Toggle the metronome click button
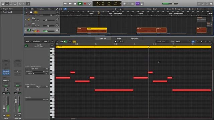 (142, 4)
